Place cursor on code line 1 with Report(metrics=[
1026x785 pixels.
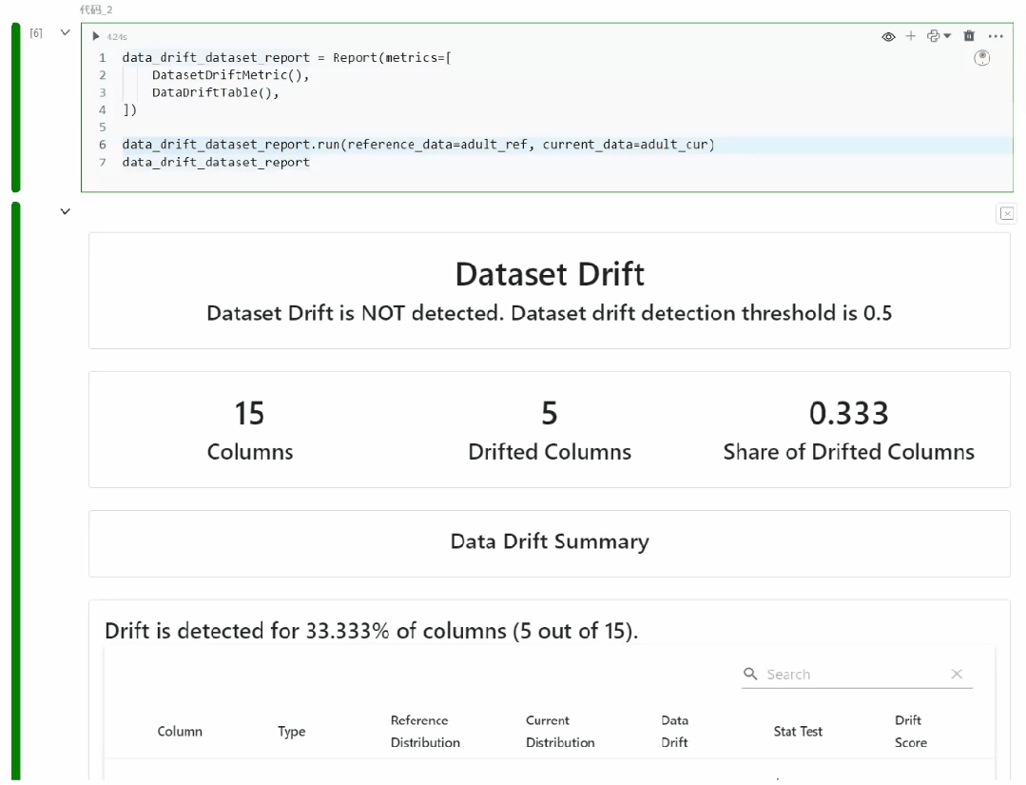(x=286, y=58)
